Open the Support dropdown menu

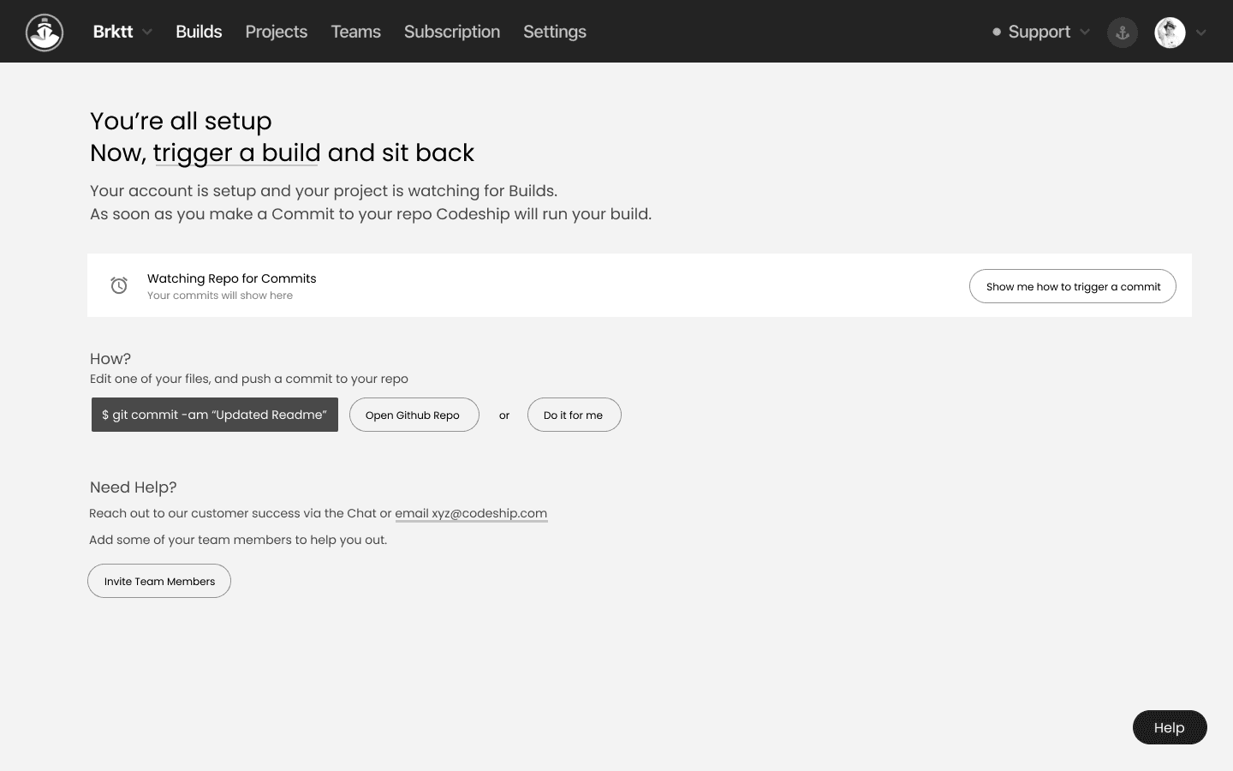tap(1040, 32)
